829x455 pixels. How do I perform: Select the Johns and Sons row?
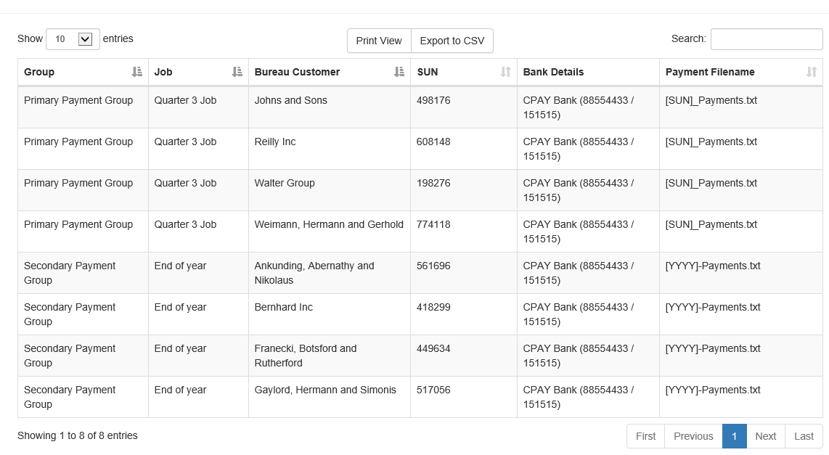click(x=290, y=101)
